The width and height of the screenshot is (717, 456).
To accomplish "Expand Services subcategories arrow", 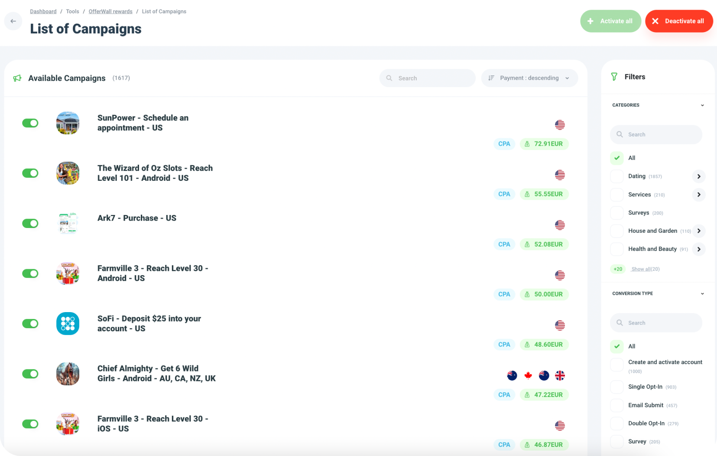I will pyautogui.click(x=699, y=195).
